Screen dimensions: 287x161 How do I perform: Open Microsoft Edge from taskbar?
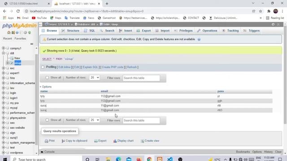118,159
